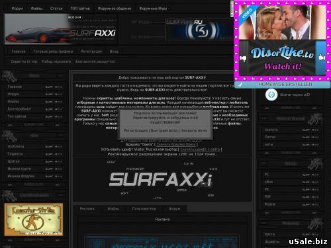The image size is (331, 248).
Task: Open Скрипты от нас link
Action: pos(24,62)
